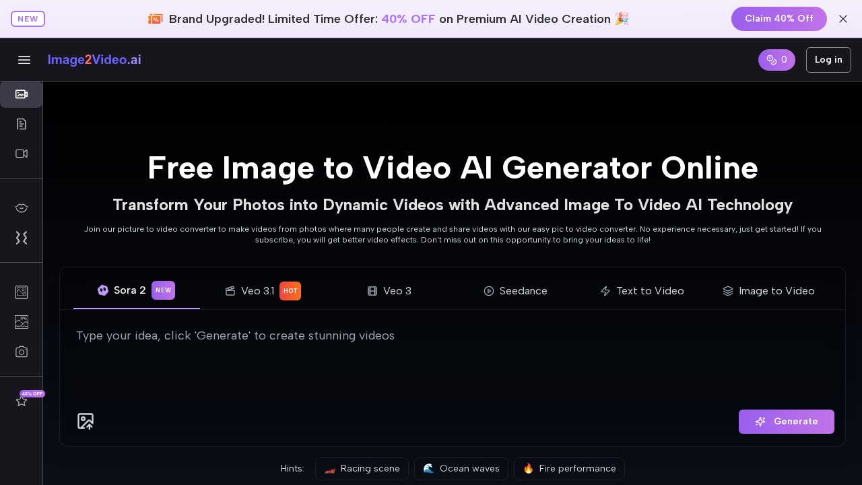Check the coins balance indicator
The width and height of the screenshot is (862, 485).
point(776,60)
